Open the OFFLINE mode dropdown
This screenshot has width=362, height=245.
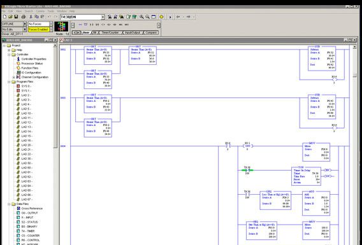coord(25,24)
